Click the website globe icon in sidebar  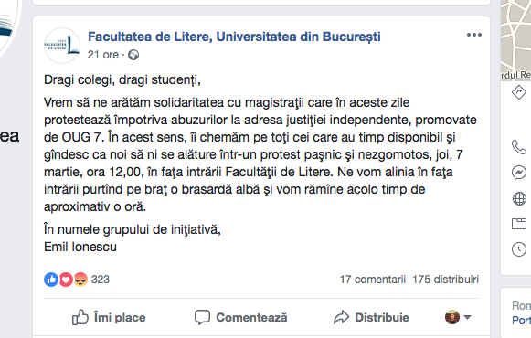[x=519, y=198]
